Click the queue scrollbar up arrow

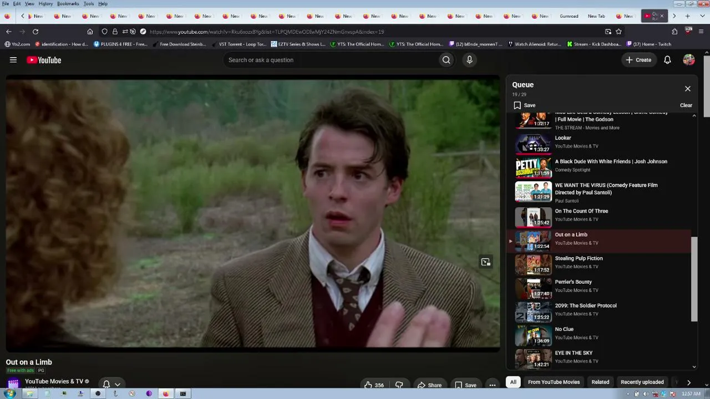click(x=694, y=116)
